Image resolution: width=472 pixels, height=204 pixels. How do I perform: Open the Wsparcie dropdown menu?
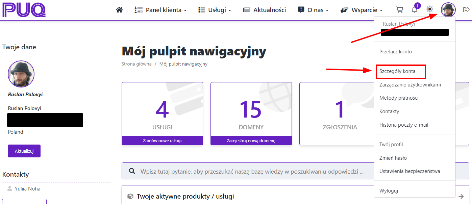tap(362, 10)
